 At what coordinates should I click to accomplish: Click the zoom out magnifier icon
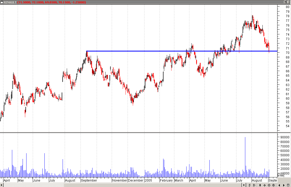(269, 185)
